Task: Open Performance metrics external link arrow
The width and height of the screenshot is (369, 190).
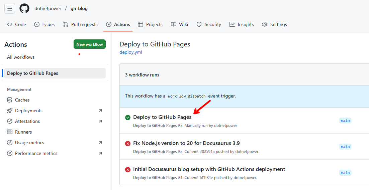Action: [100, 153]
